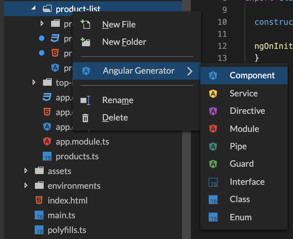Viewport: 293px width, 239px height.
Task: Pick Directive from generator submenu
Action: pos(244,111)
